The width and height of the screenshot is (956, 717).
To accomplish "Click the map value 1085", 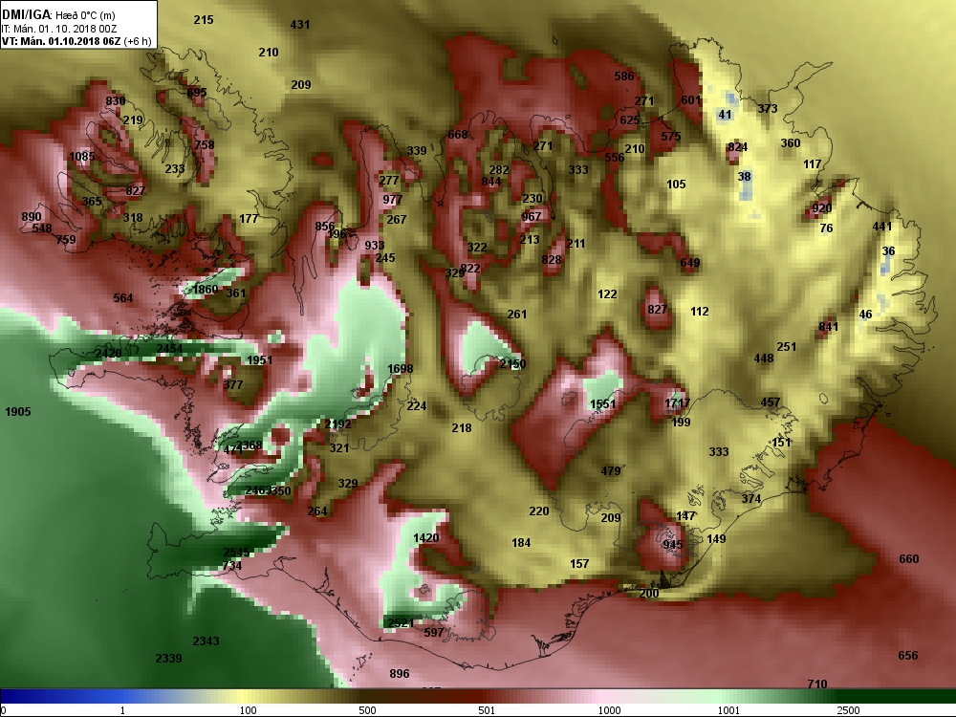I will point(81,157).
